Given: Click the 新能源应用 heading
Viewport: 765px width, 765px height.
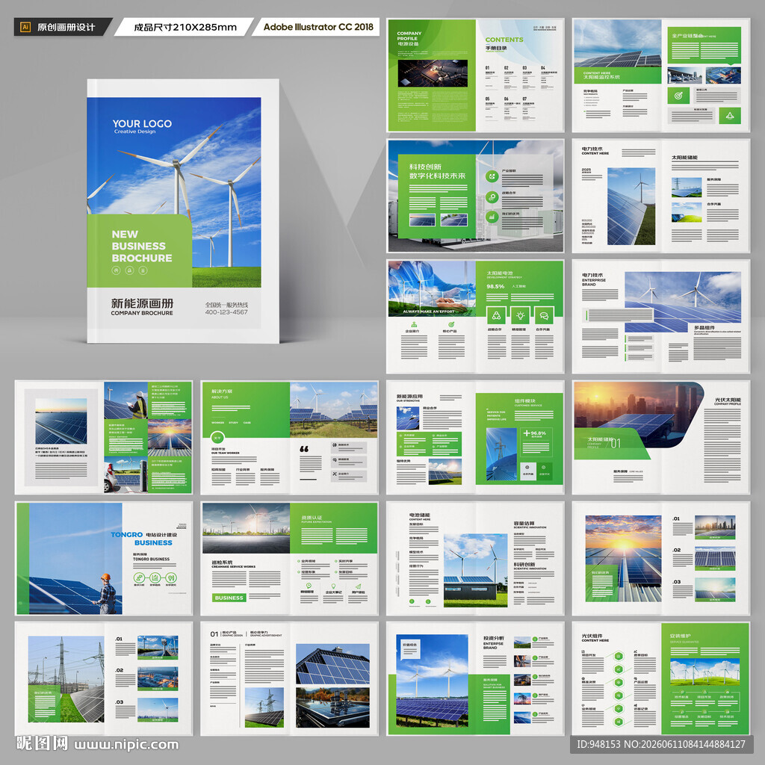Looking at the screenshot, I should coord(409,397).
